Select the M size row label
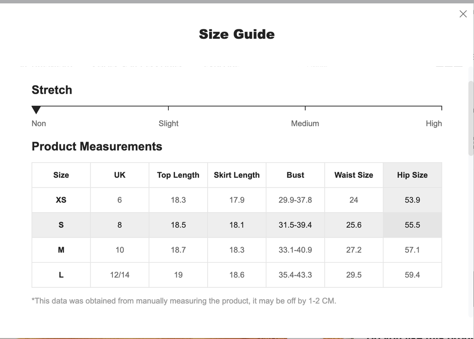474x339 pixels. 61,250
